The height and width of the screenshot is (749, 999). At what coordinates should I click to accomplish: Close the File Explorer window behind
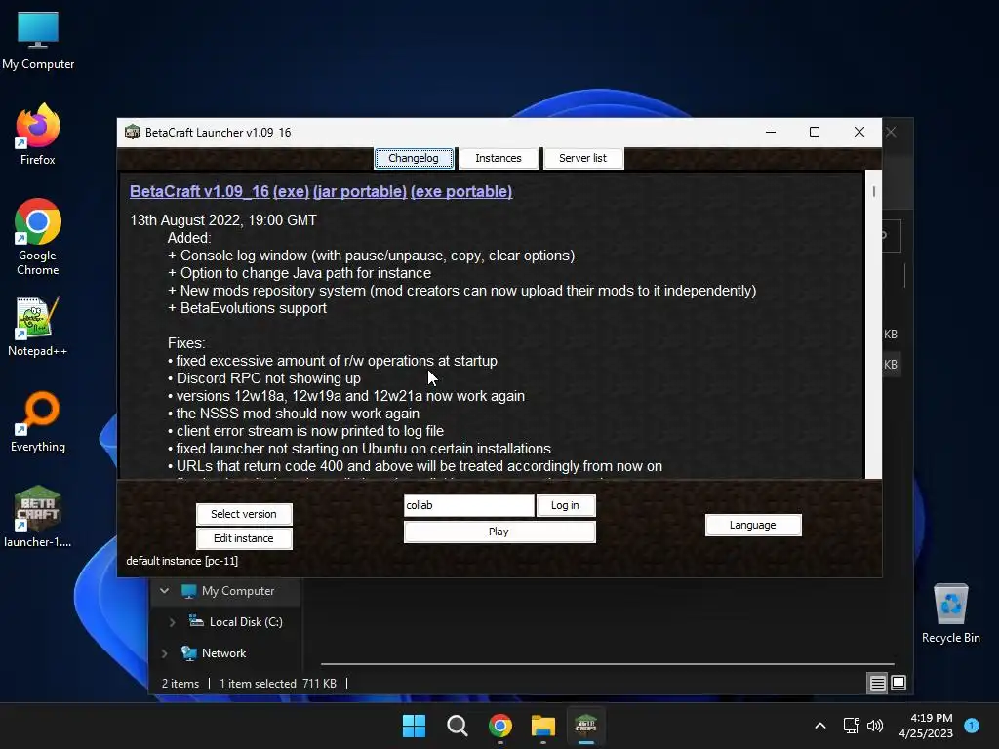pos(892,132)
